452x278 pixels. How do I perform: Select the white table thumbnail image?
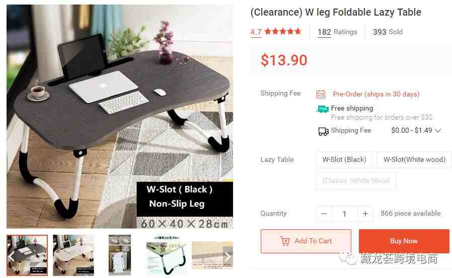pyautogui.click(x=73, y=255)
